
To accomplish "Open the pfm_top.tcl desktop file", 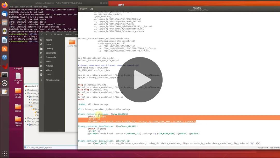I will (18, 78).
